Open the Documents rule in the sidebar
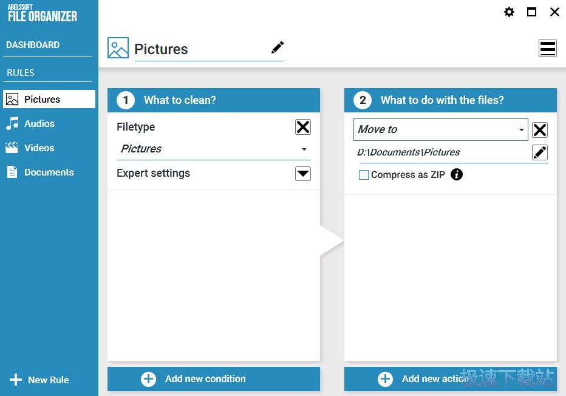The height and width of the screenshot is (396, 566). click(49, 172)
